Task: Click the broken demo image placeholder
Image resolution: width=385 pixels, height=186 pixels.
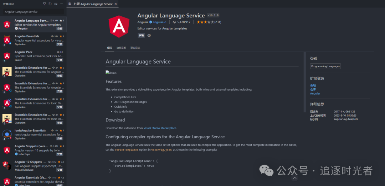Action: [x=111, y=73]
